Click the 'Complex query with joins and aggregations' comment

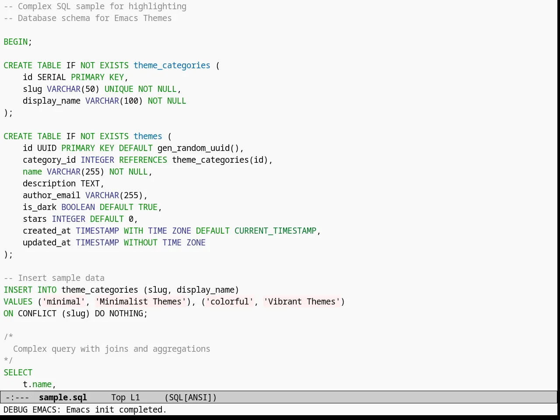tap(112, 349)
